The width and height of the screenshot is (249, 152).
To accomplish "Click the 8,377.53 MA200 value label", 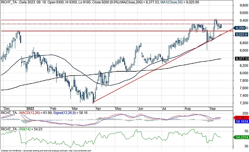I will coord(242,59).
